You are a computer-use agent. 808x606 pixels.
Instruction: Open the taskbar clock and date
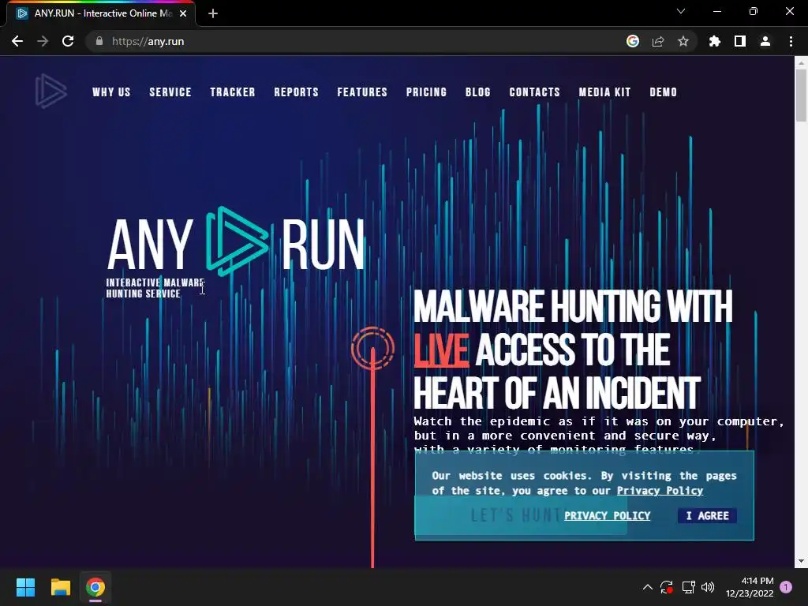(750, 587)
